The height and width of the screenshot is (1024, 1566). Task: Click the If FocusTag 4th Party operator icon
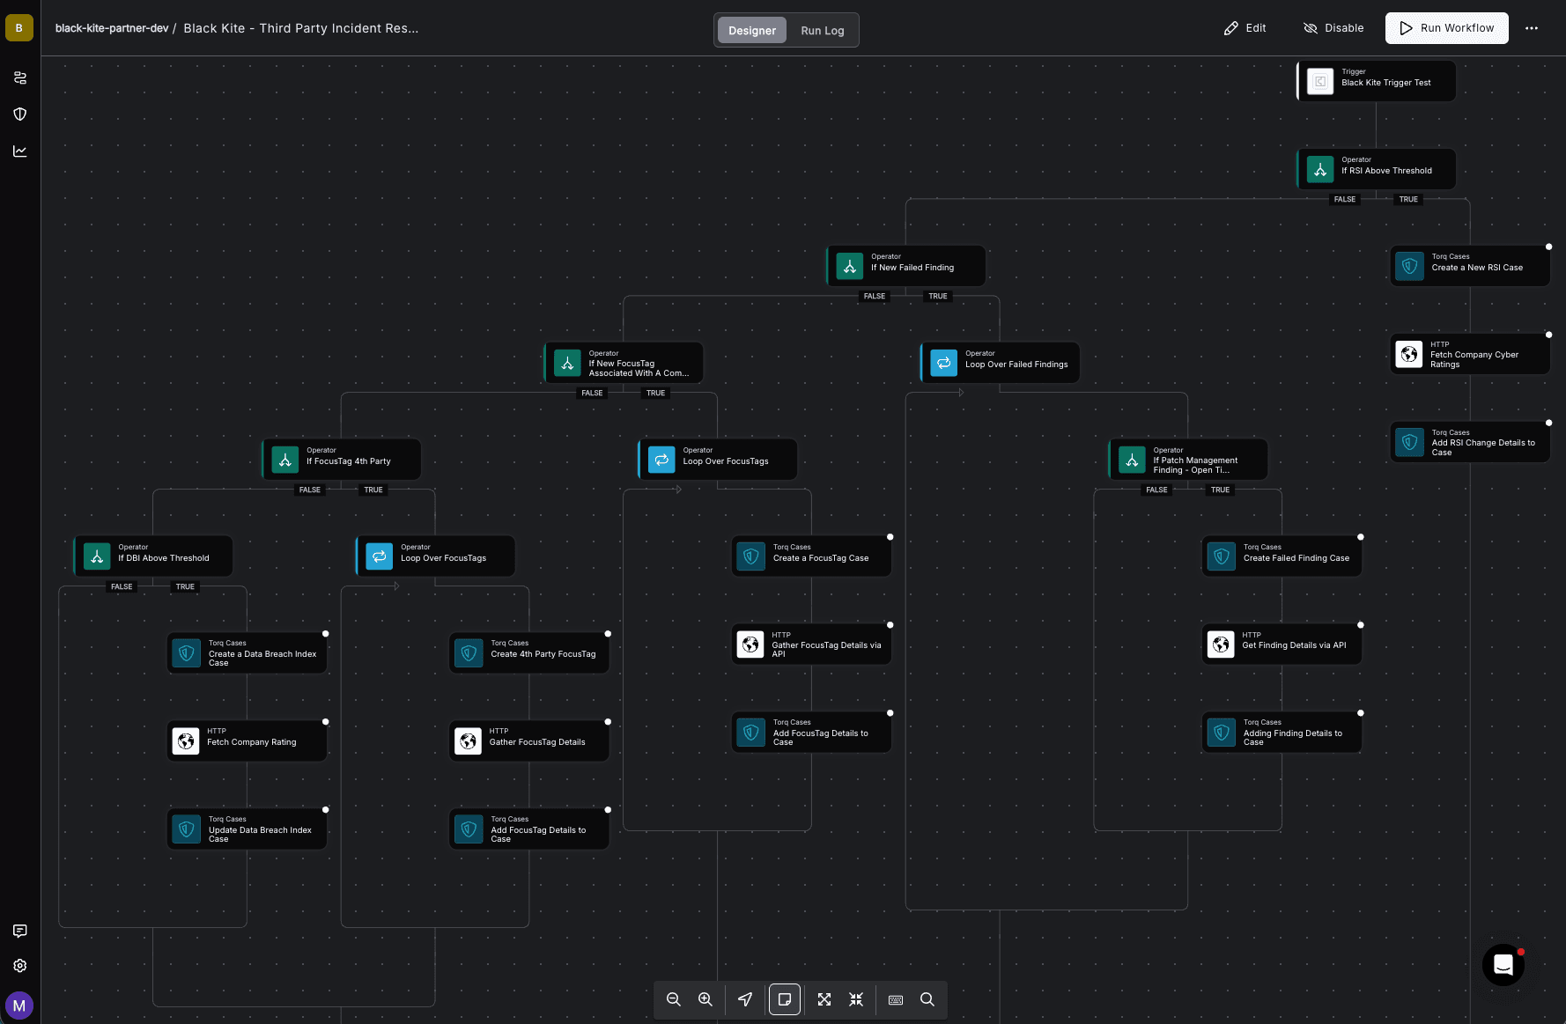[x=285, y=460]
